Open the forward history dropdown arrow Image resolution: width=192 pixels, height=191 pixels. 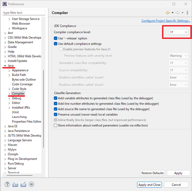(183, 13)
